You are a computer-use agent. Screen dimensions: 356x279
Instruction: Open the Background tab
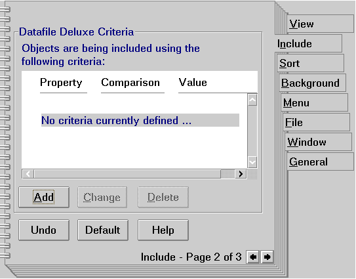coord(312,83)
